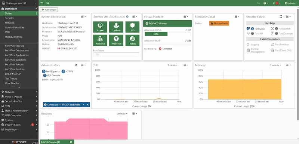Click the Updates license tile
The width and height of the screenshot is (299, 144).
click(116, 27)
